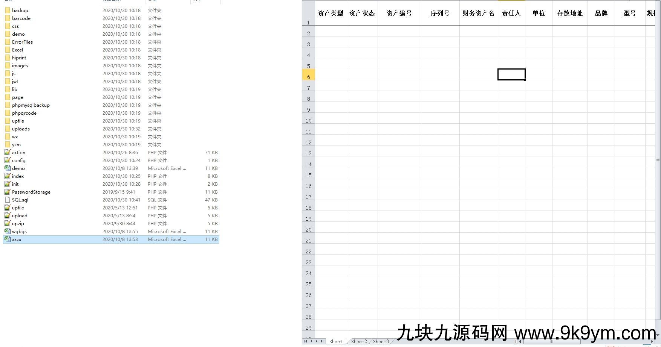Click the SQL.sql file icon

tap(8, 200)
